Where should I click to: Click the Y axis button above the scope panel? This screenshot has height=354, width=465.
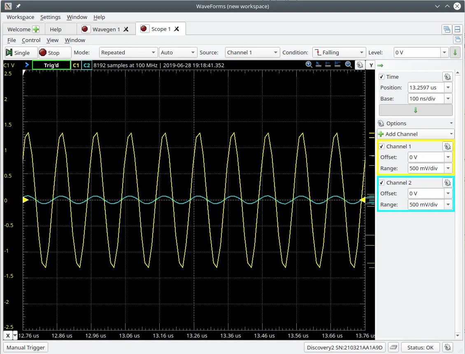[x=371, y=65]
